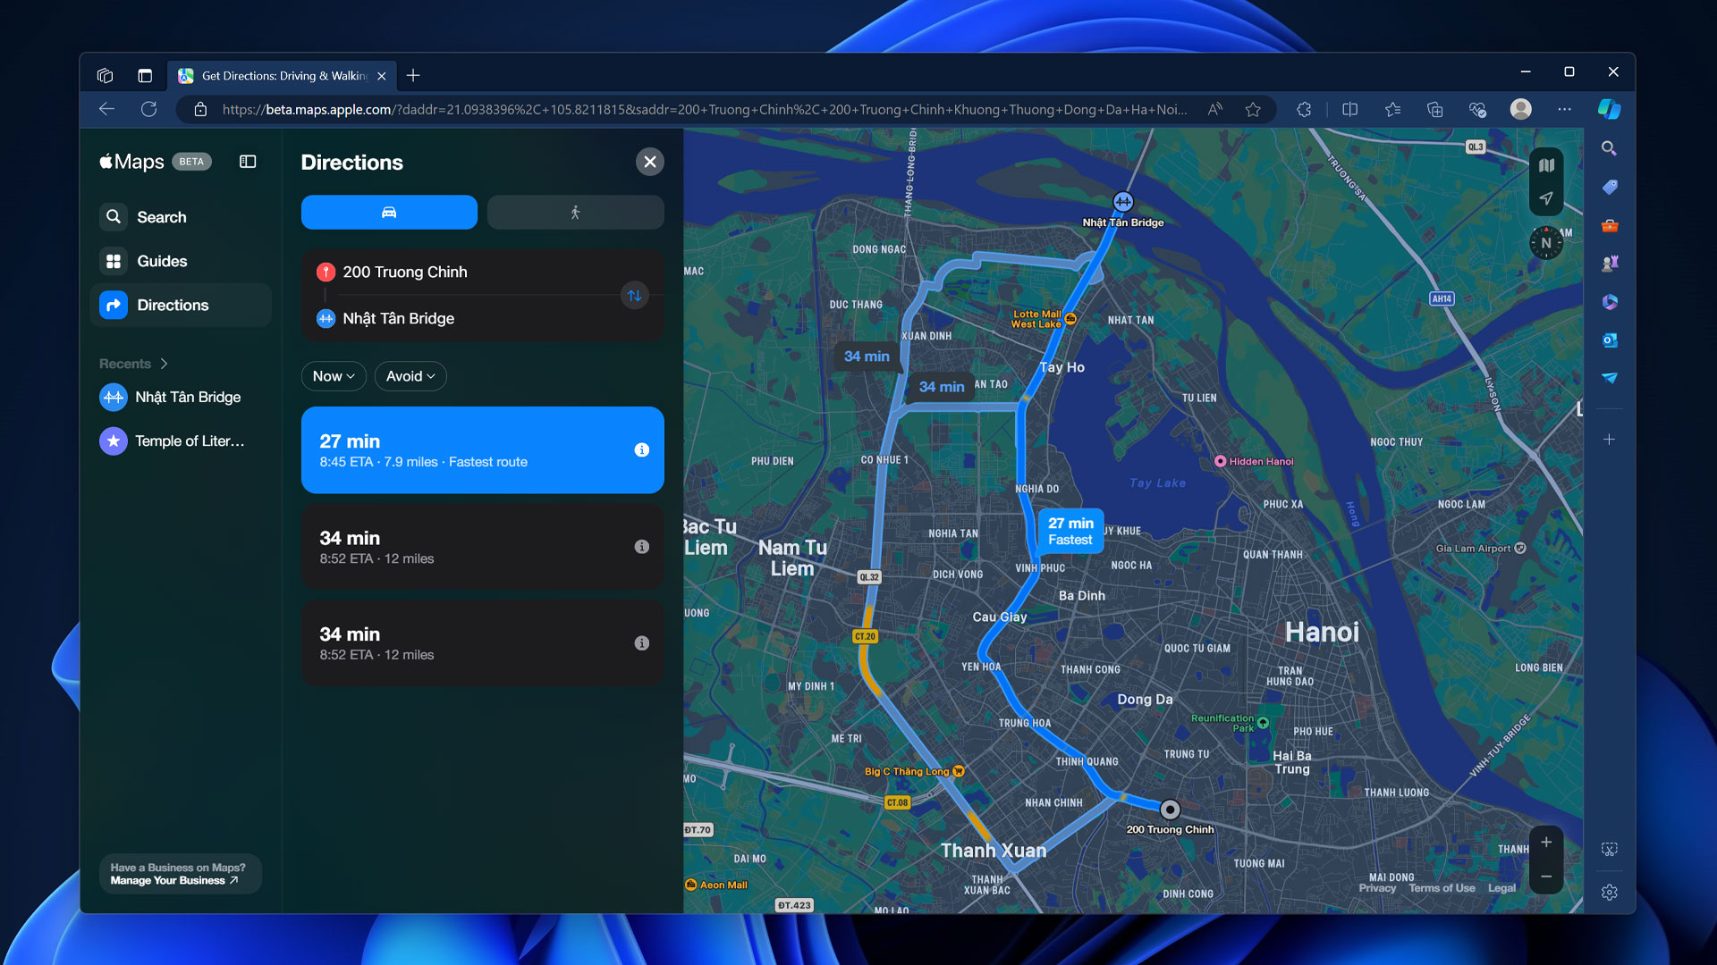Open the Favorites list
The height and width of the screenshot is (965, 1717).
coord(1392,109)
